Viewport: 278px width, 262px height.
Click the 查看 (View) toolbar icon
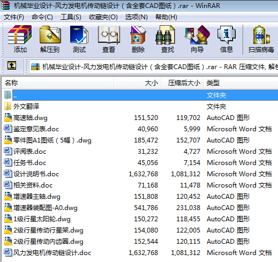pyautogui.click(x=109, y=35)
